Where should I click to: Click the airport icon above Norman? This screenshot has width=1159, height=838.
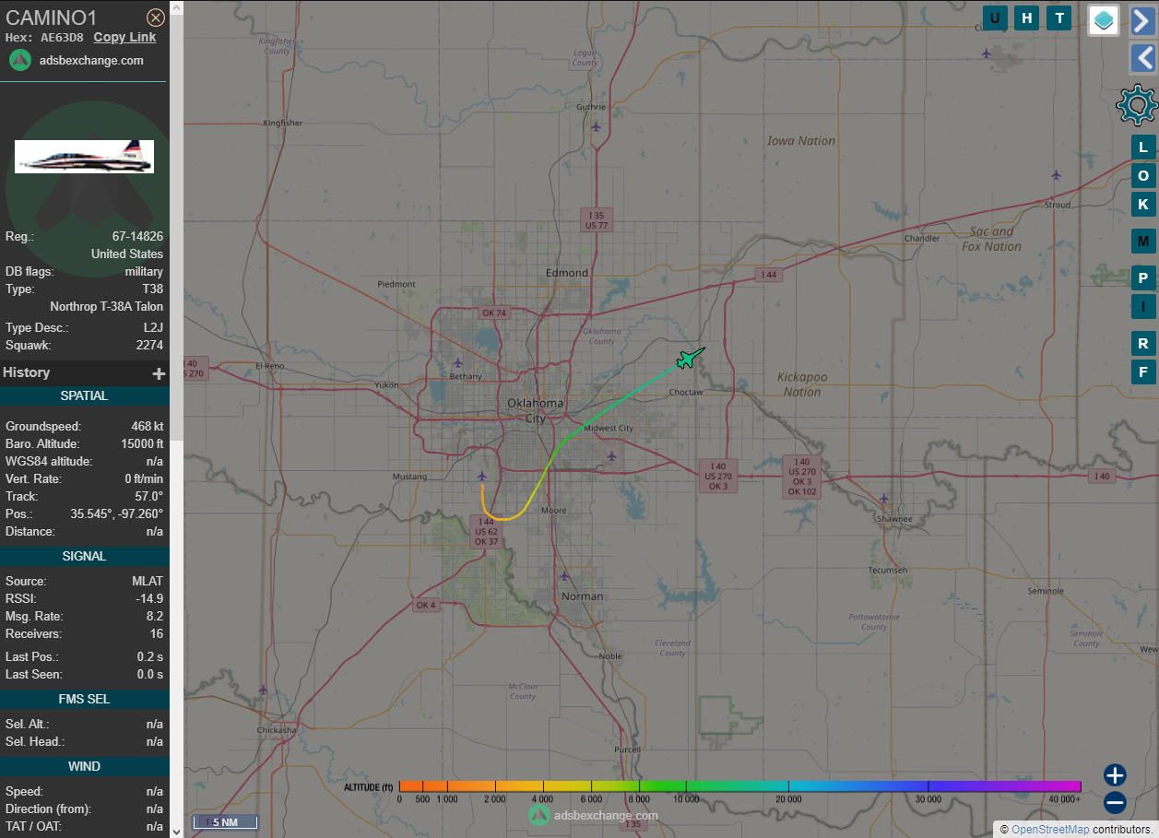[x=564, y=576]
